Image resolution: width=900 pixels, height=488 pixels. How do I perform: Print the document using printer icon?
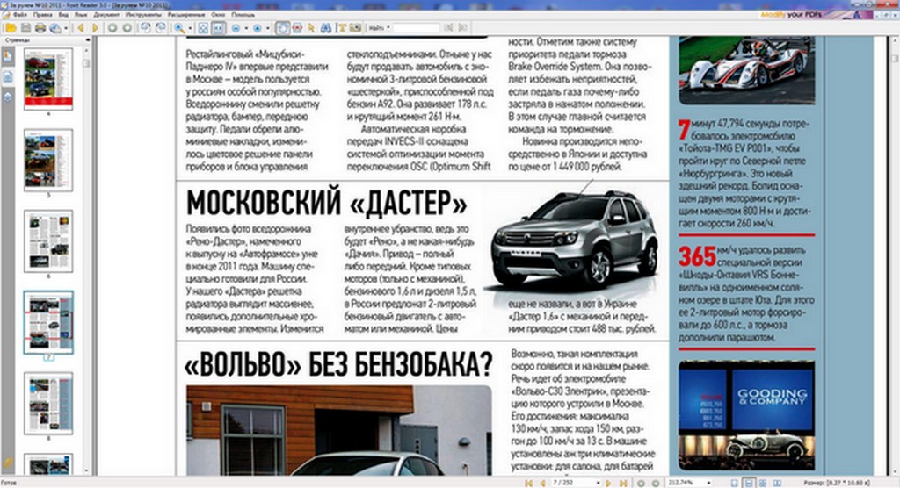point(40,27)
